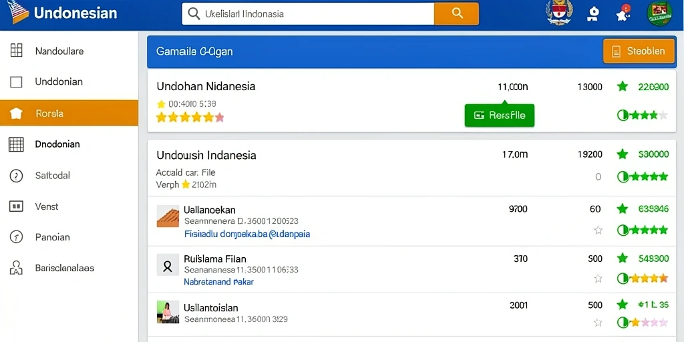684x342 pixels.
Task: Open Venst in the sidebar
Action: [47, 206]
